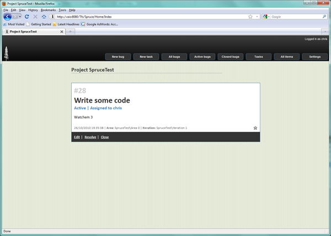Open the search engine selector dropdown
This screenshot has width=331, height=236.
[266, 17]
